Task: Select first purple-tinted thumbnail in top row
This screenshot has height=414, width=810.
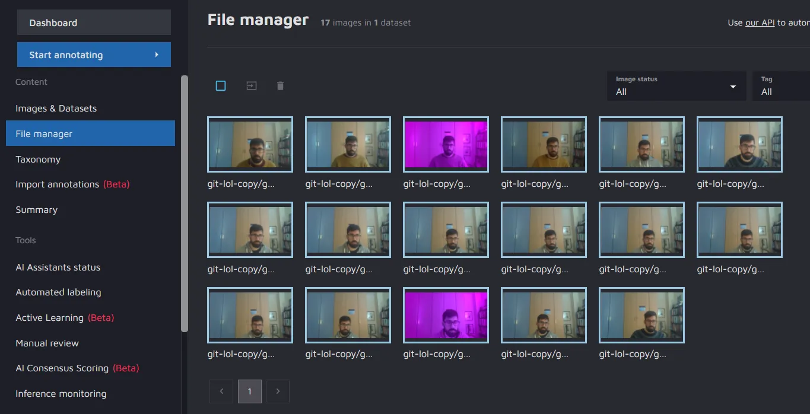Action: 446,144
